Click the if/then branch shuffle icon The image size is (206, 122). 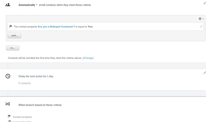pyautogui.click(x=8, y=104)
